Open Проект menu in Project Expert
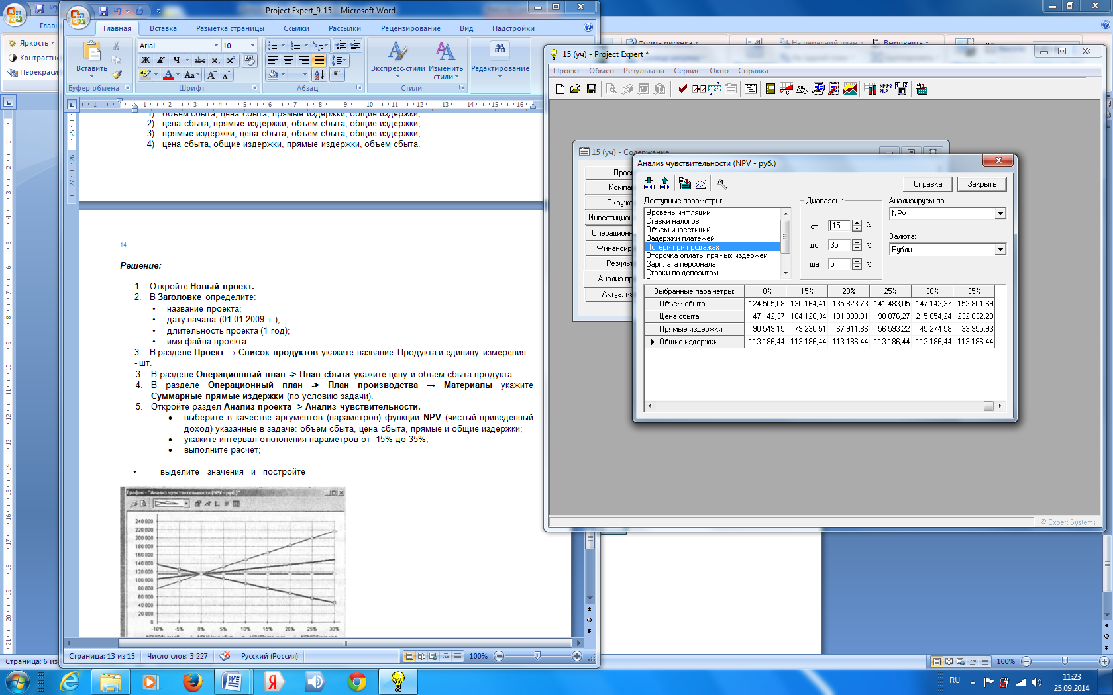Viewport: 1113px width, 695px height. point(566,71)
